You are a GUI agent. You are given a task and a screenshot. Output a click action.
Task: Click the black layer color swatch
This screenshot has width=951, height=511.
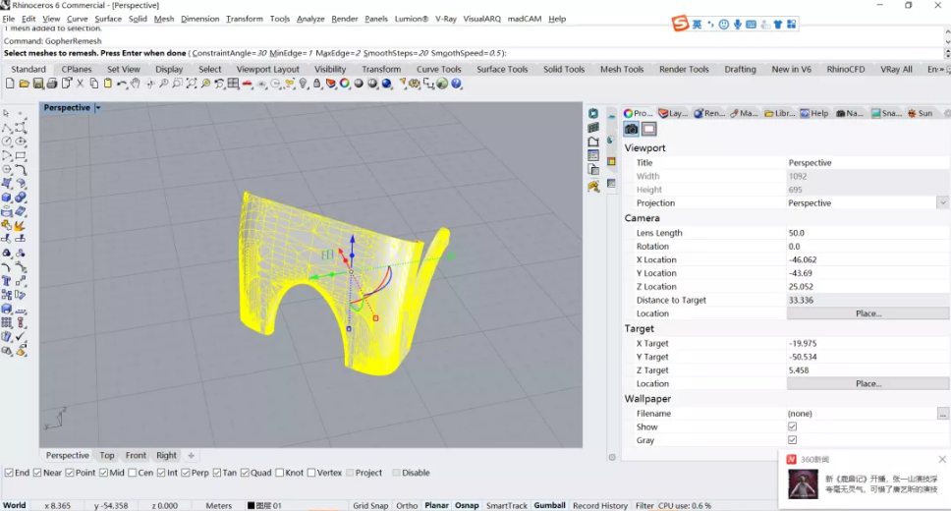pyautogui.click(x=252, y=505)
